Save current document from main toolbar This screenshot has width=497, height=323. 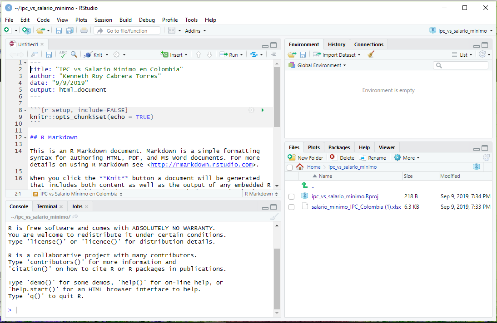click(x=59, y=30)
